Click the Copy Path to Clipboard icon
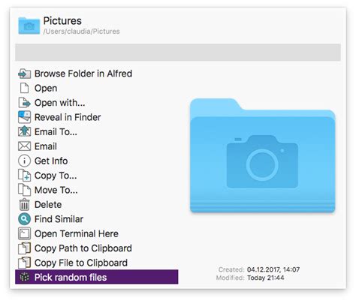The width and height of the screenshot is (356, 301). point(25,248)
